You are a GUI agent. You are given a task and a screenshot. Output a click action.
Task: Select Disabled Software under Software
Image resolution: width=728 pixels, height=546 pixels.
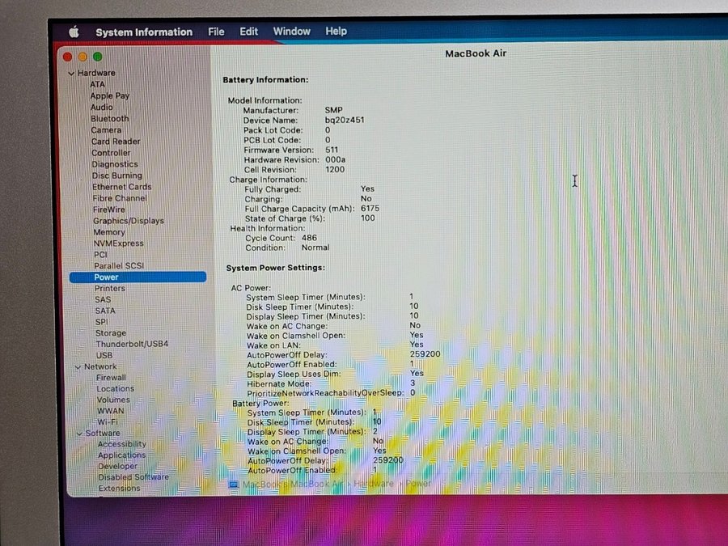[133, 477]
